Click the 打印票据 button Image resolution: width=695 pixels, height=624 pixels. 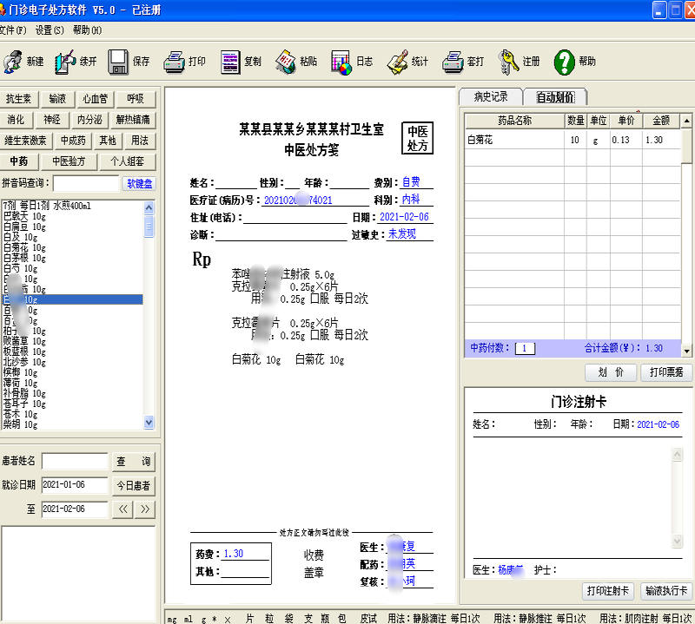[x=666, y=372]
